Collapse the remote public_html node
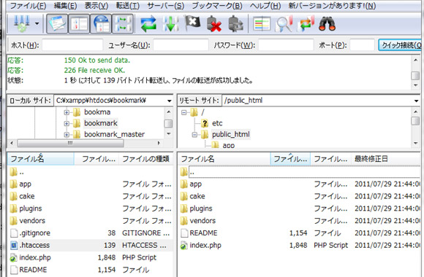This screenshot has height=277, width=424. (194, 134)
